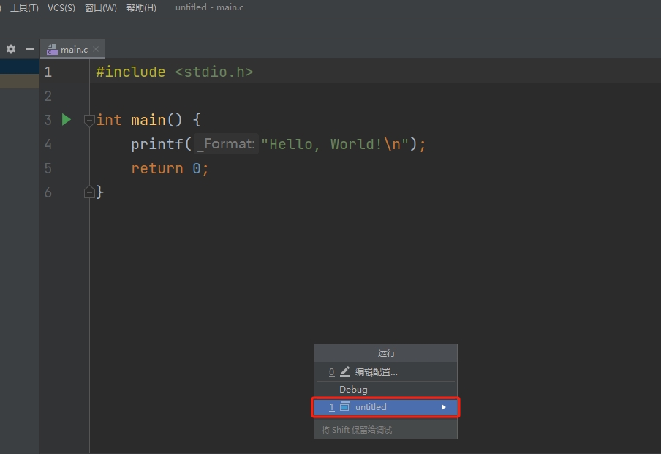This screenshot has height=454, width=661.
Task: Open the 帮助(H) menu
Action: 141,8
